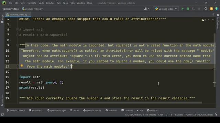
Task: Open Search Everywhere magnifier icon
Action: click(x=206, y=9)
